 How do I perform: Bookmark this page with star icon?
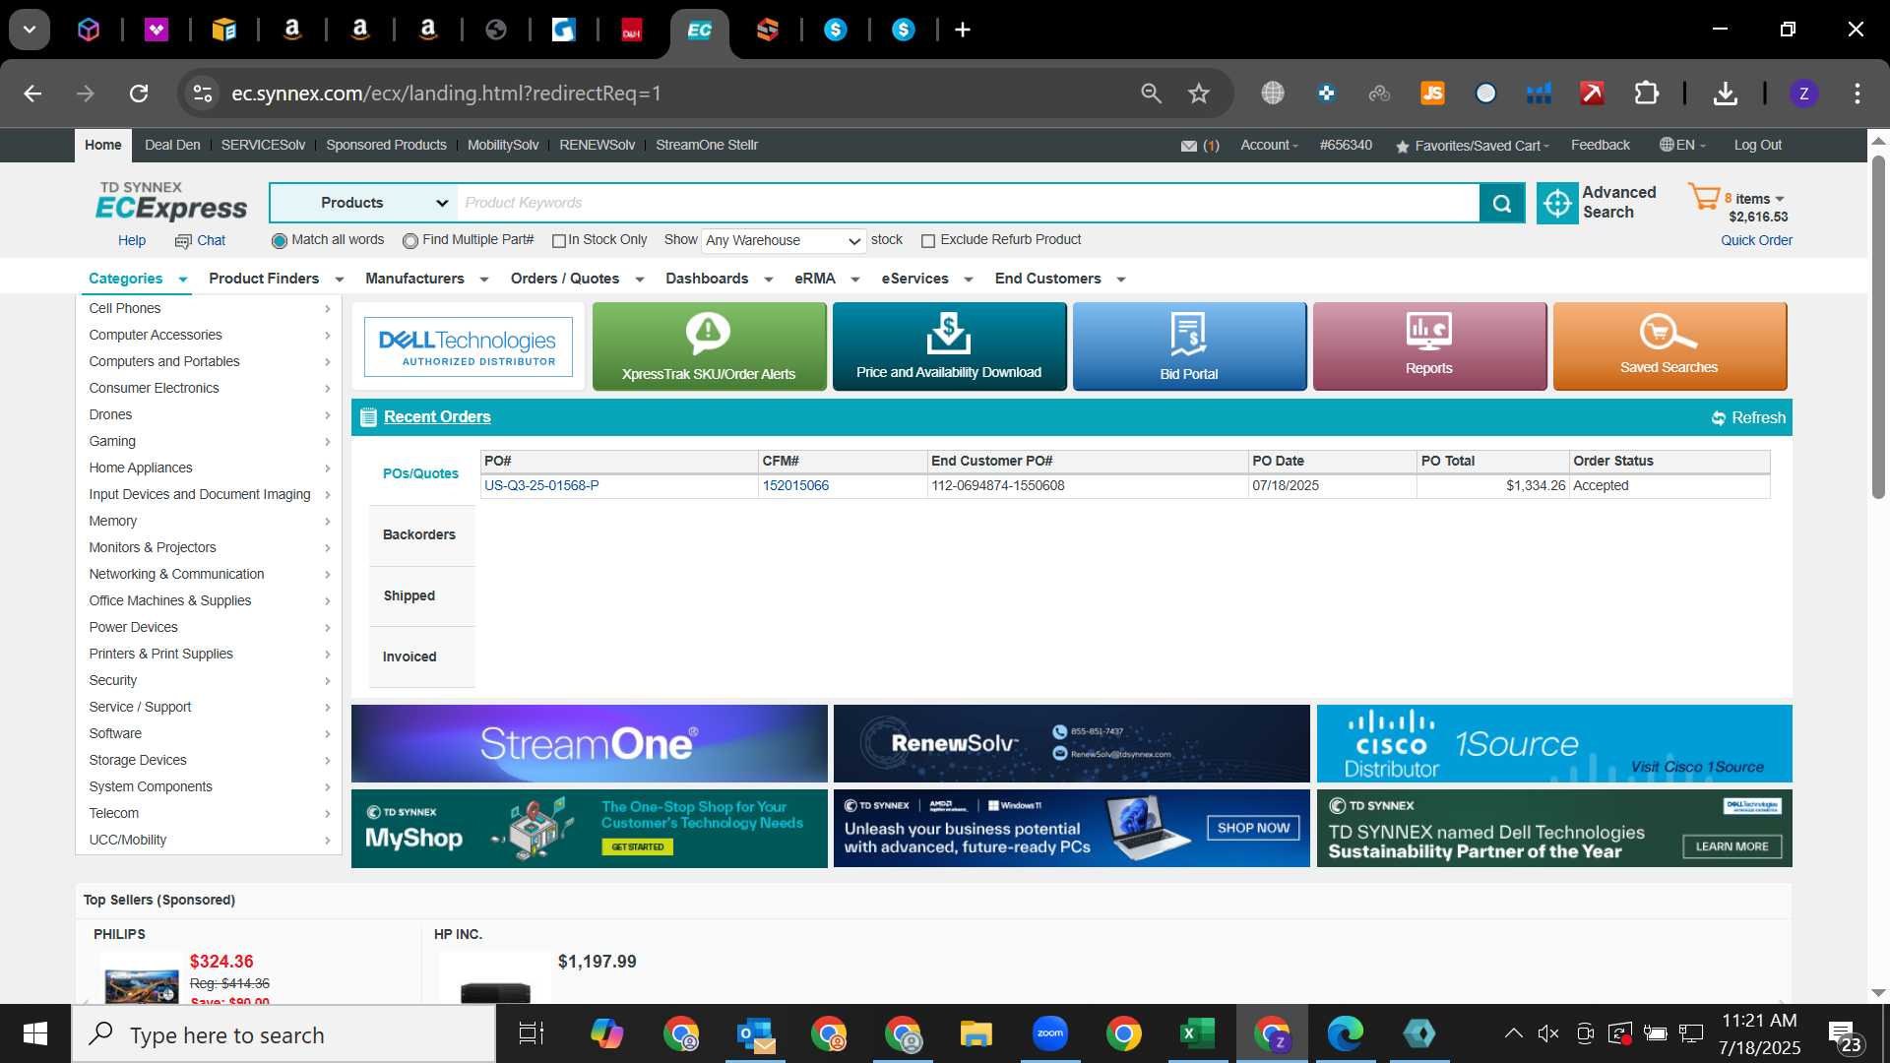[1198, 94]
